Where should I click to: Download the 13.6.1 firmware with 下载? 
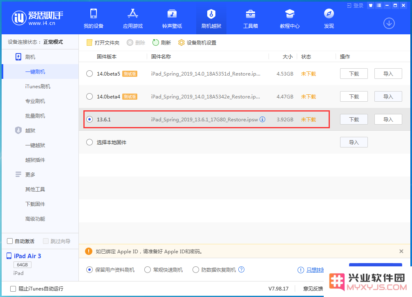pyautogui.click(x=354, y=119)
